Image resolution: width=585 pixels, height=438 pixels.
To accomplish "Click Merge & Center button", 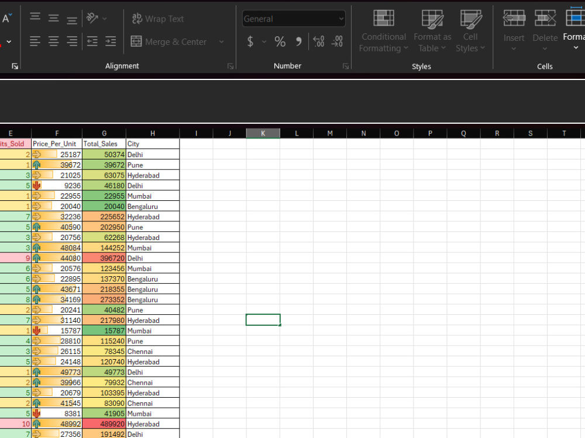I will (x=168, y=41).
